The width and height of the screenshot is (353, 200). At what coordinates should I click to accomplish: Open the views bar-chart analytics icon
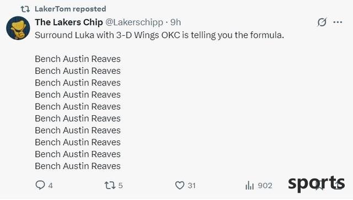[x=249, y=185]
